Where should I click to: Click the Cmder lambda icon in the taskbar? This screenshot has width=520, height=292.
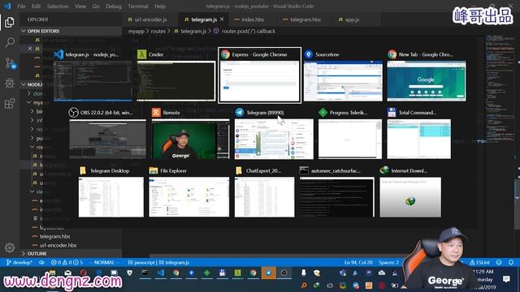[x=238, y=273]
